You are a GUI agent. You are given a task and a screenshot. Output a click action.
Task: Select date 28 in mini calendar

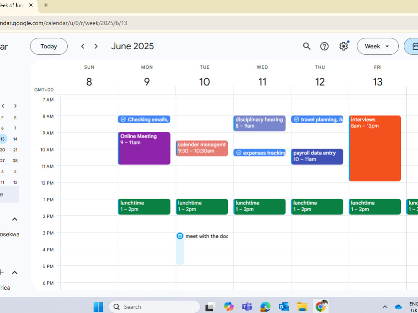click(x=15, y=161)
